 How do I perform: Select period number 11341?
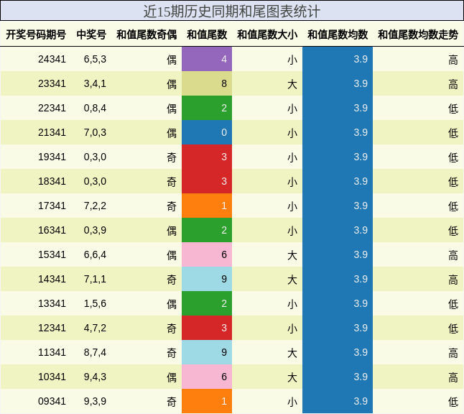[x=52, y=352]
